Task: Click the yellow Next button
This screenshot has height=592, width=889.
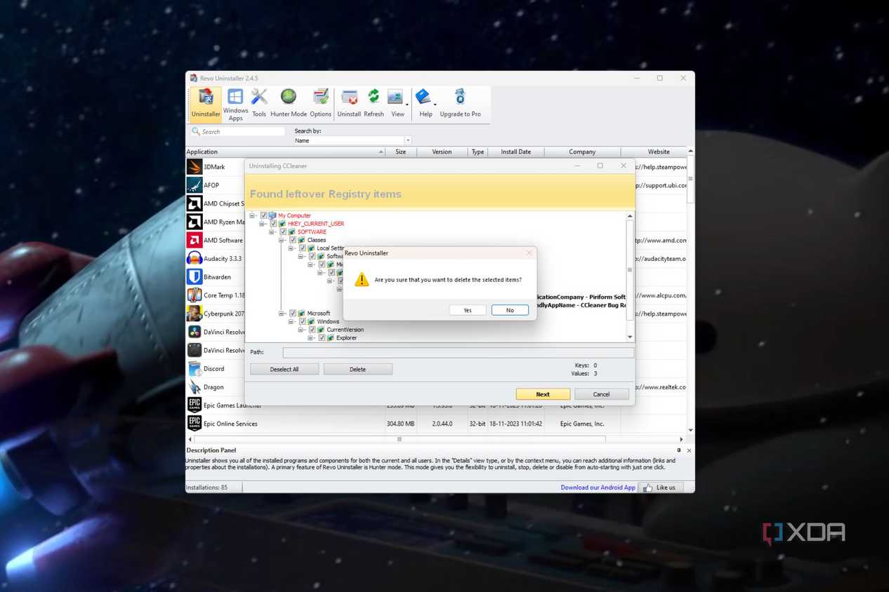Action: [x=543, y=394]
